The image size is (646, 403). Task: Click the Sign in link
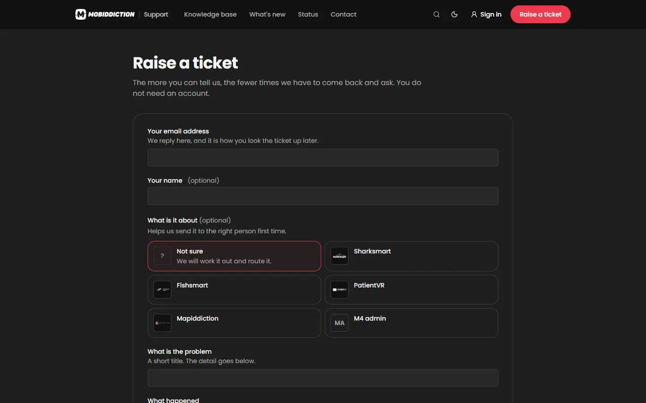486,14
